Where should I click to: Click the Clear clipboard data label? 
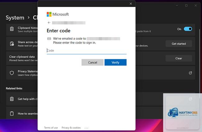click(22, 57)
